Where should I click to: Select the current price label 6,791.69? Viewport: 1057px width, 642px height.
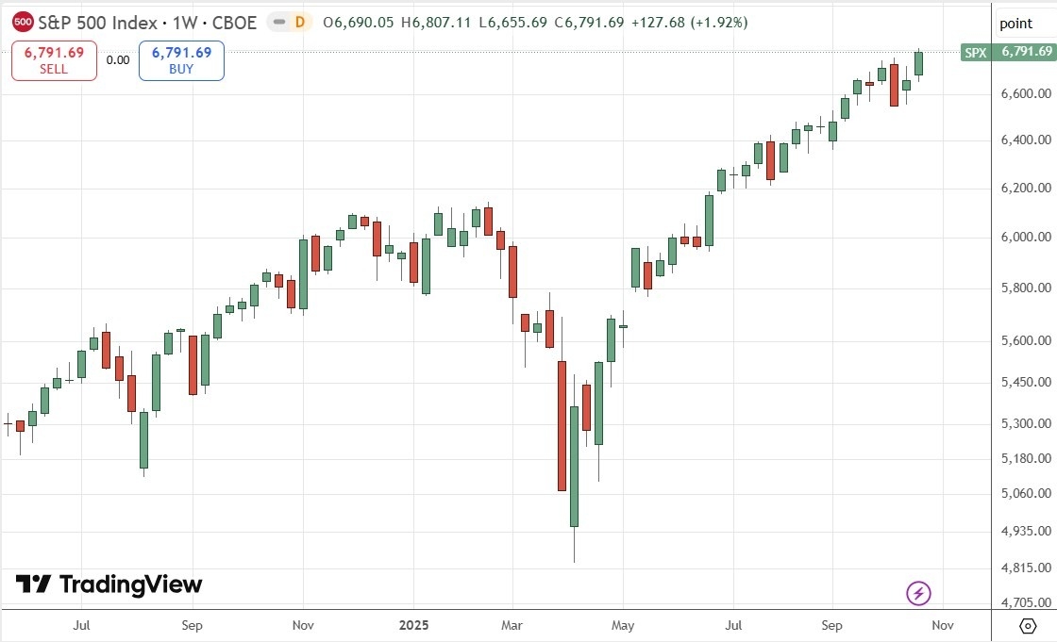coord(1025,54)
